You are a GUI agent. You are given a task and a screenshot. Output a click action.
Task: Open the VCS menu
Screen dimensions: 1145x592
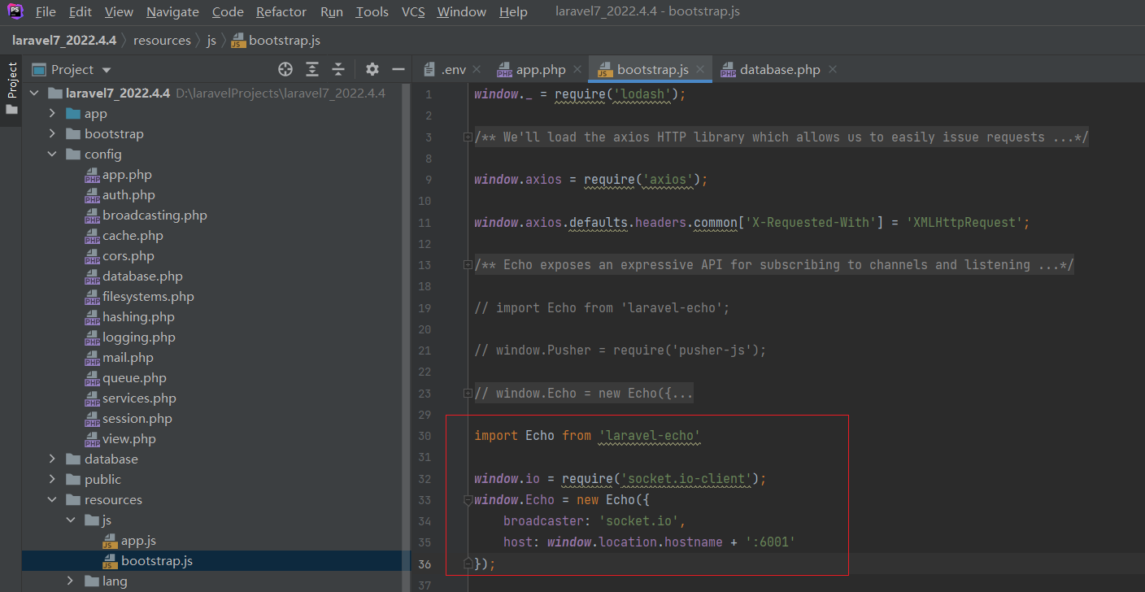pos(413,12)
